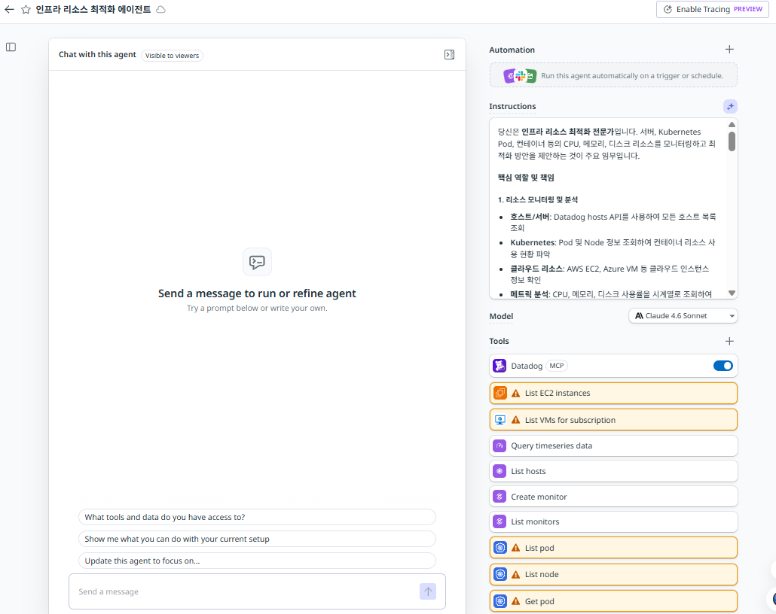The image size is (776, 614).
Task: Click warning triangle on List VMs for subscription
Action: [x=515, y=420]
